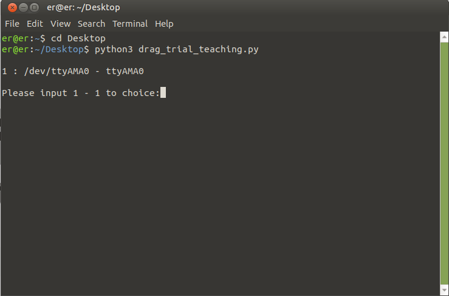Open the File menu

coord(12,24)
